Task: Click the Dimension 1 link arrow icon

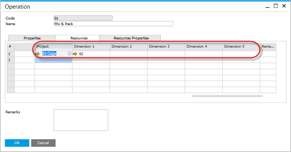Action: pos(75,54)
